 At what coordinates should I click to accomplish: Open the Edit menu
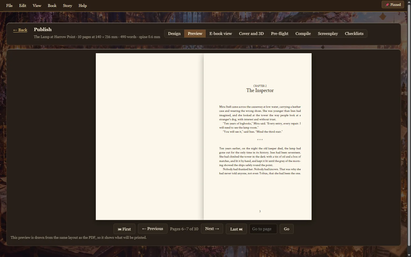pyautogui.click(x=23, y=6)
